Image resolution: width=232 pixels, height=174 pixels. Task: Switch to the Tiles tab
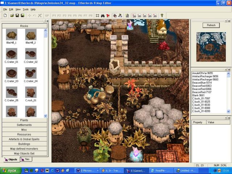click(26, 159)
